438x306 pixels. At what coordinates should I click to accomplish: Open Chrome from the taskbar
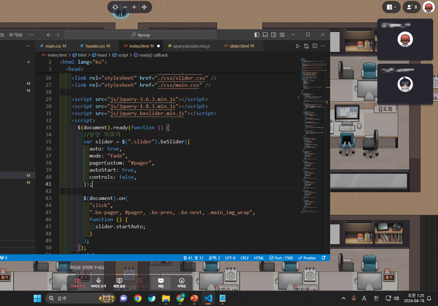tap(138, 298)
